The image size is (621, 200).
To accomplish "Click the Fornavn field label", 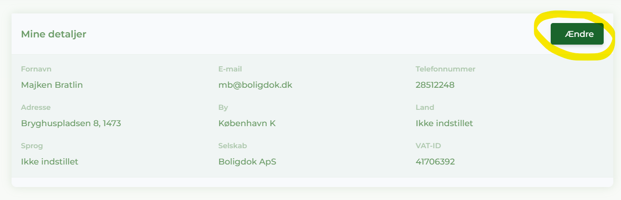I will point(36,69).
